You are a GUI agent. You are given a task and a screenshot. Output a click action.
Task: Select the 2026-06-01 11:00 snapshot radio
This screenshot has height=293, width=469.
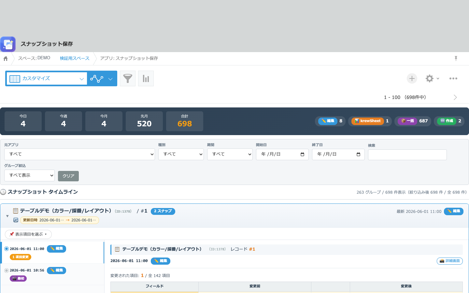[x=7, y=249]
